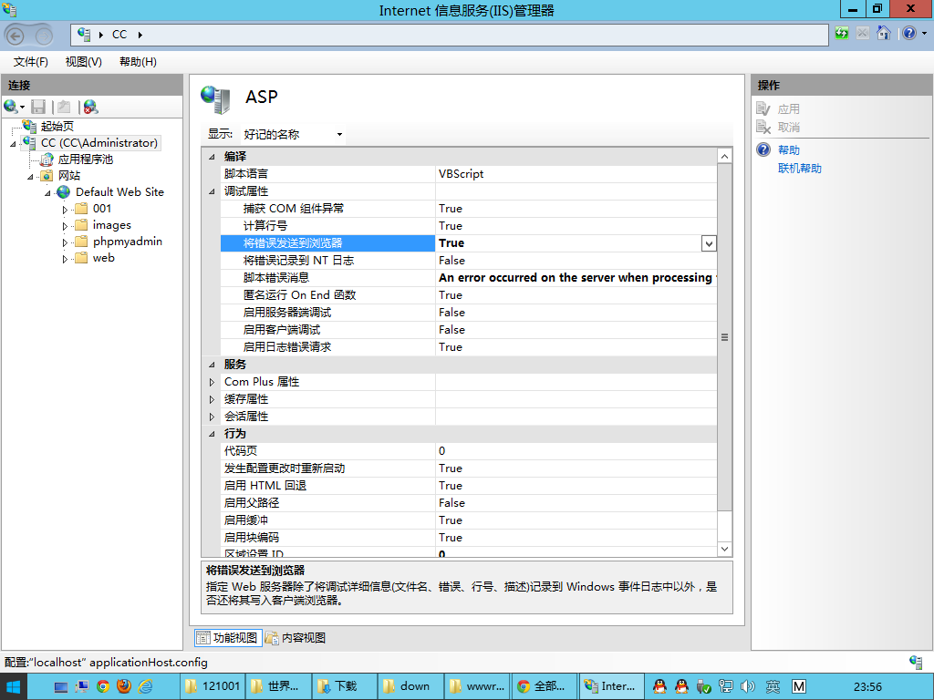Open the 文件(F) menu
Image resolution: width=934 pixels, height=700 pixels.
pyautogui.click(x=30, y=62)
